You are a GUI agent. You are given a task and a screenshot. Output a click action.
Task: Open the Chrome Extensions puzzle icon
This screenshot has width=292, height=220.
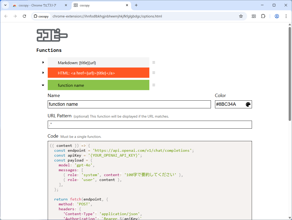tap(263, 16)
